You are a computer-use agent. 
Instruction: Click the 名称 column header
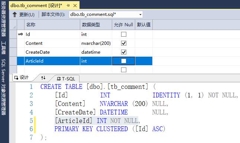pyautogui.click(x=52, y=25)
